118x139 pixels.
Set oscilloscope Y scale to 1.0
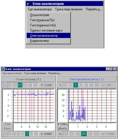click(25, 85)
